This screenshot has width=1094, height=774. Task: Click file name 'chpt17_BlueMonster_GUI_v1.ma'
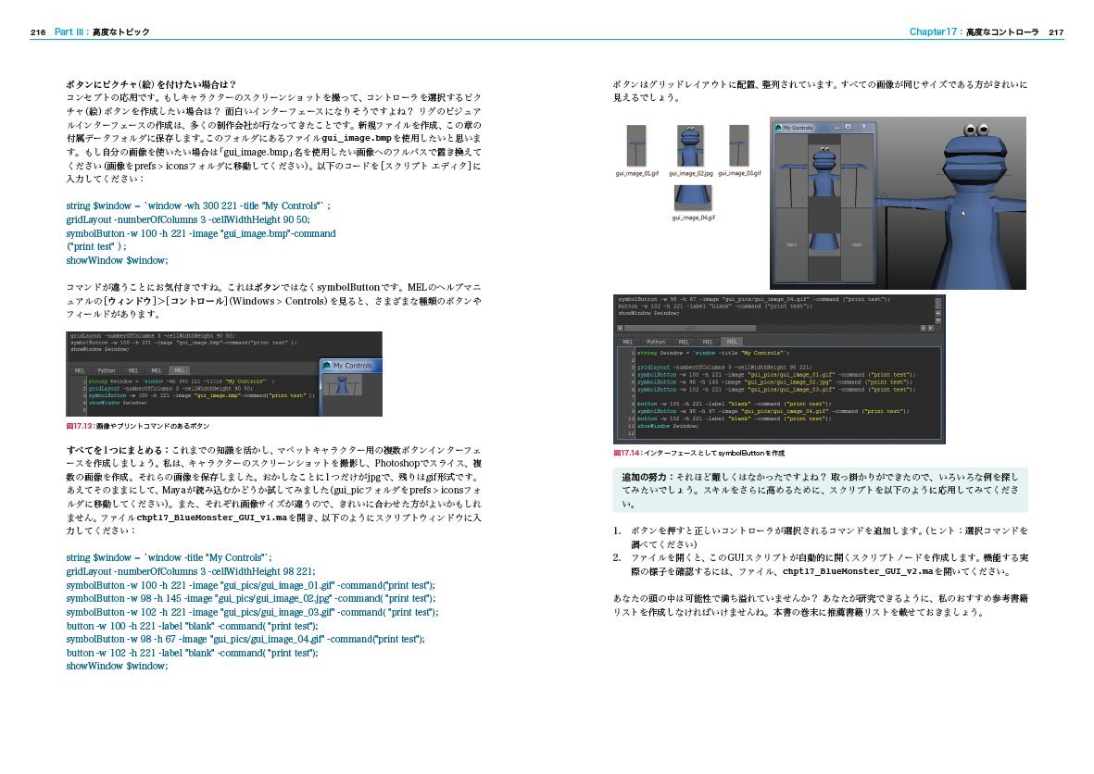click(x=211, y=518)
